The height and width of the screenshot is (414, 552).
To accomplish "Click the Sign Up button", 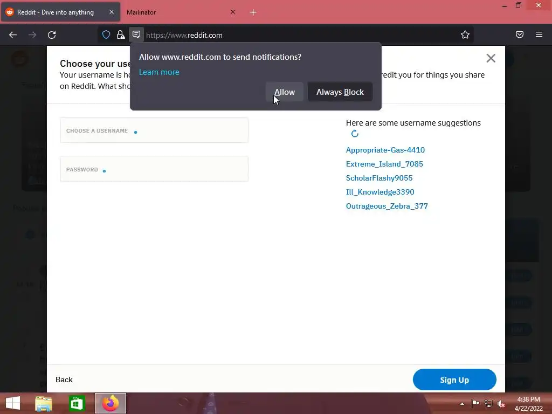I will point(454,379).
